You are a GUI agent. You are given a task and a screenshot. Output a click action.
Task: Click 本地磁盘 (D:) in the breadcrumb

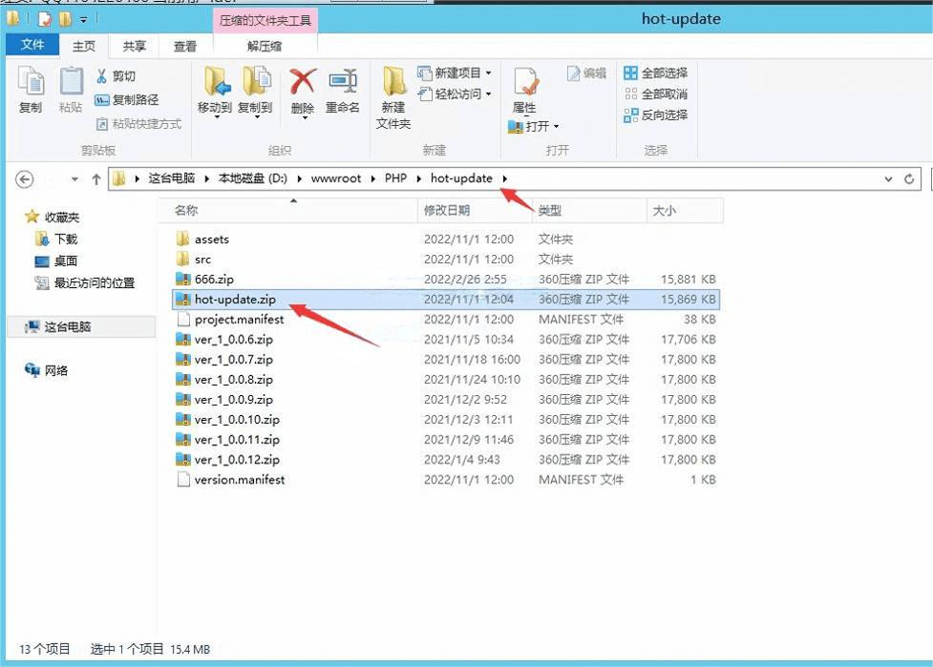[x=253, y=178]
